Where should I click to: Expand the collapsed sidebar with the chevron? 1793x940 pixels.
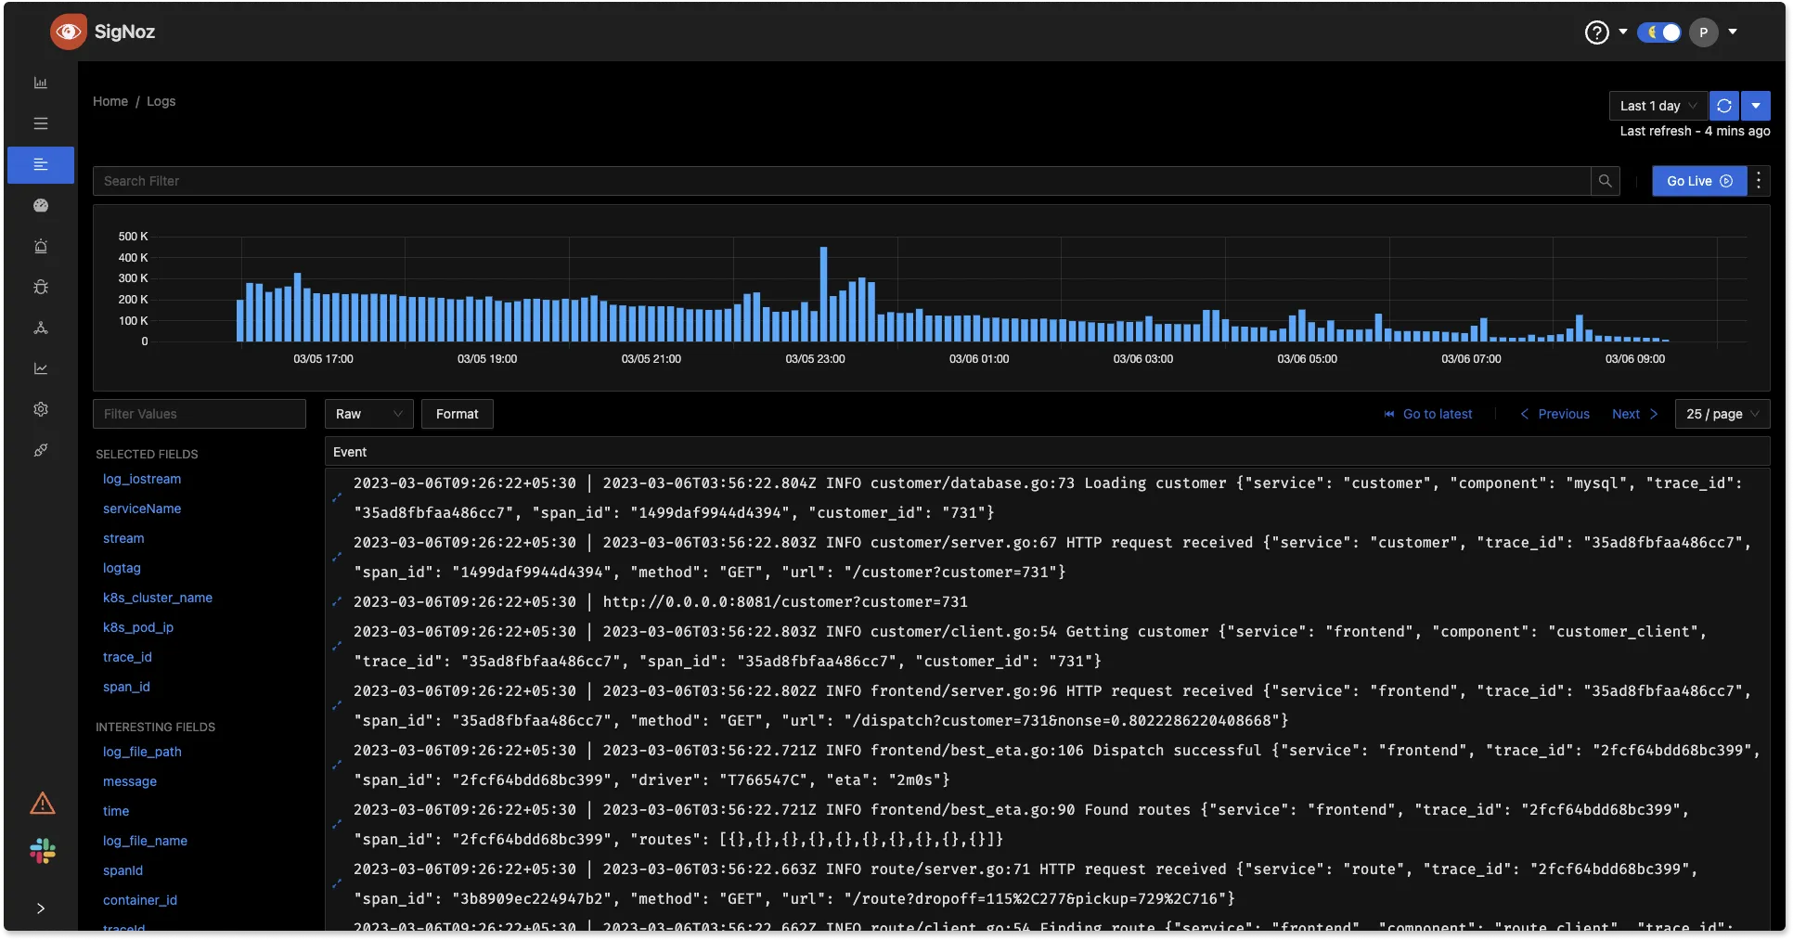(x=41, y=908)
